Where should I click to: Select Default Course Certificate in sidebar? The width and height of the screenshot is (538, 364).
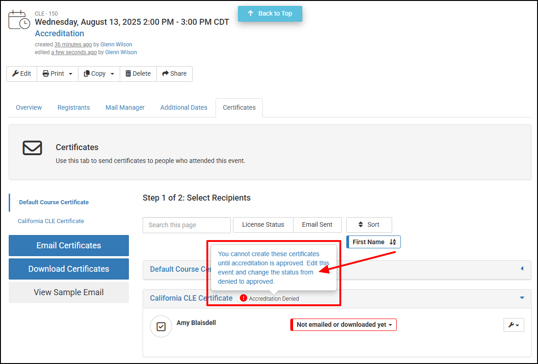(x=54, y=202)
